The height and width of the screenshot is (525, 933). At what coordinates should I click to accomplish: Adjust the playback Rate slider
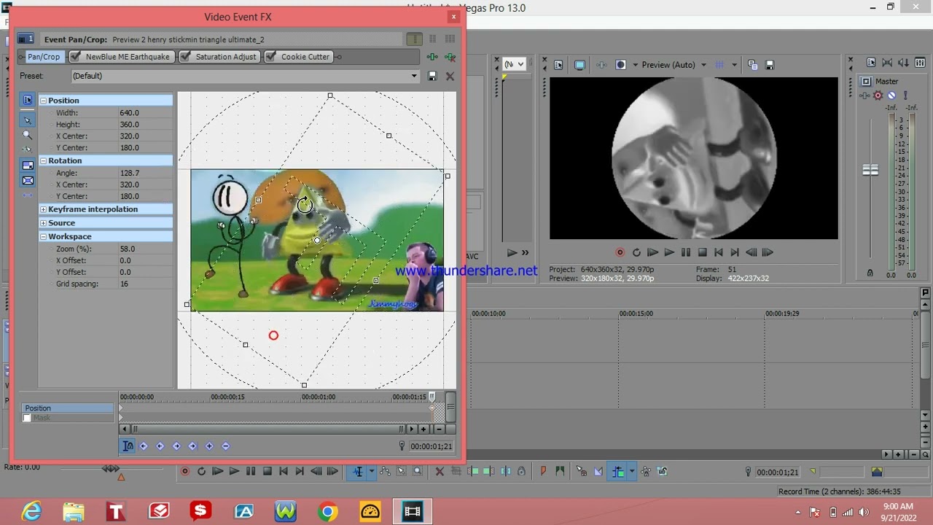[111, 468]
